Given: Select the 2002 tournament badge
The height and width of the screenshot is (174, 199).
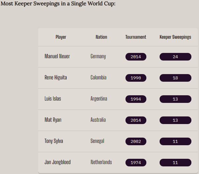Looking at the screenshot, I should 136,142.
